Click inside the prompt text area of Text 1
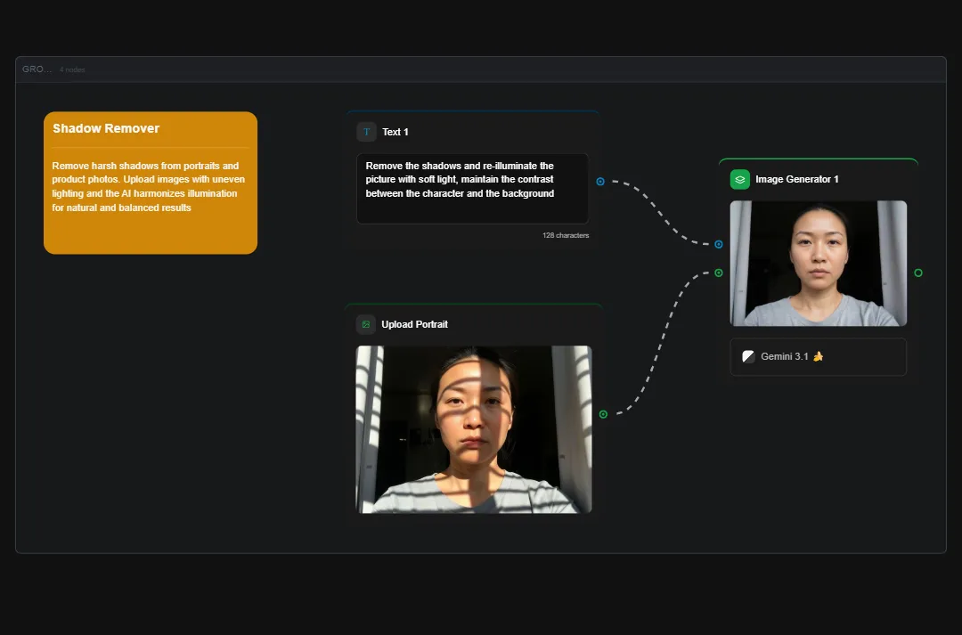This screenshot has height=635, width=962. (472, 188)
